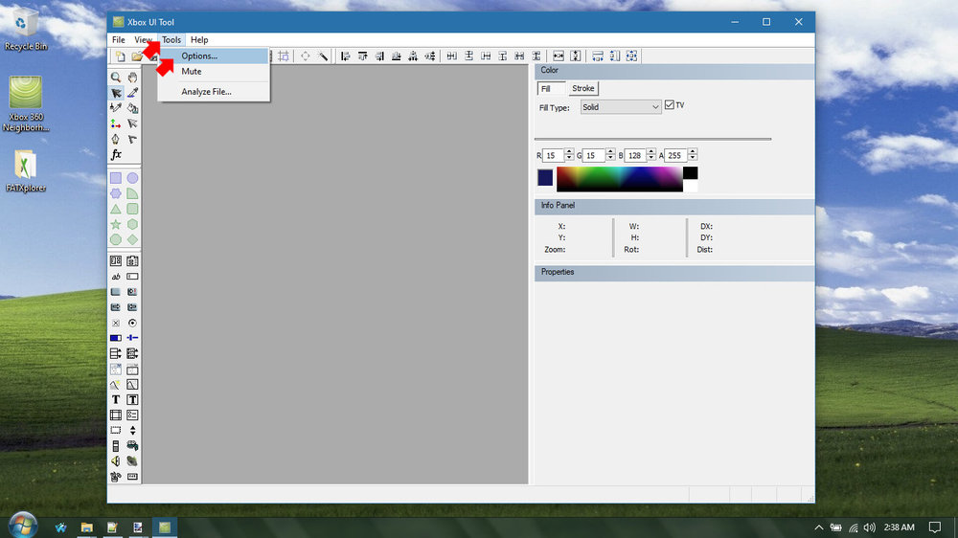Select the blue slider control tool
The width and height of the screenshot is (958, 538).
[x=132, y=338]
